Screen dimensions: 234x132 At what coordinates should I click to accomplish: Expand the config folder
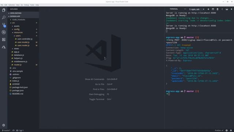(23, 29)
